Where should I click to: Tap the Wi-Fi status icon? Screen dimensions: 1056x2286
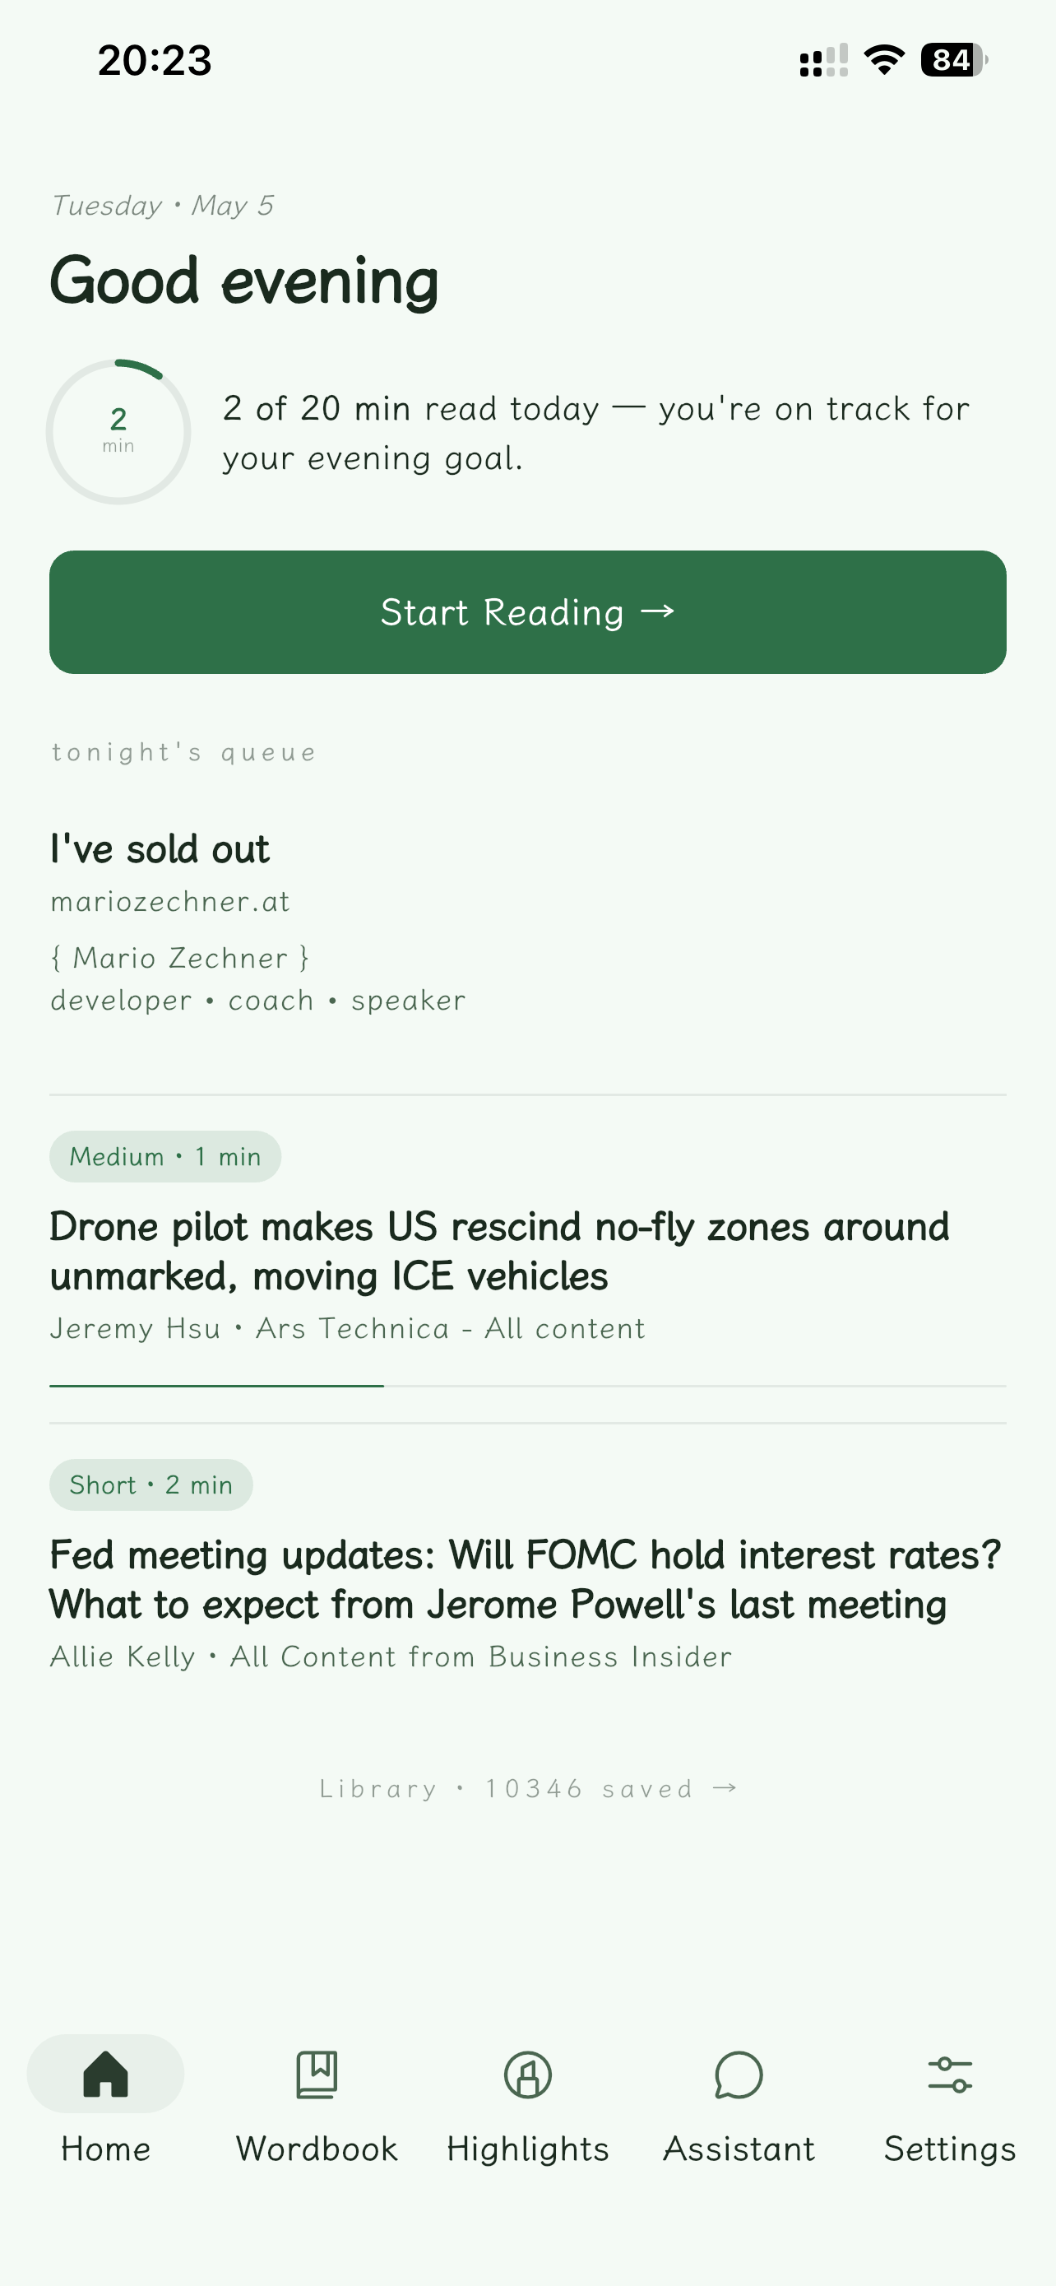(x=884, y=59)
